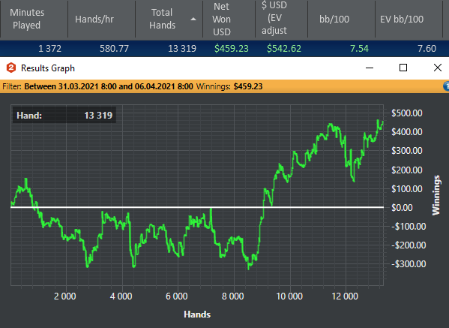Click the Winnings $459.23 text in filter bar
This screenshot has width=449, height=328.
tap(229, 86)
